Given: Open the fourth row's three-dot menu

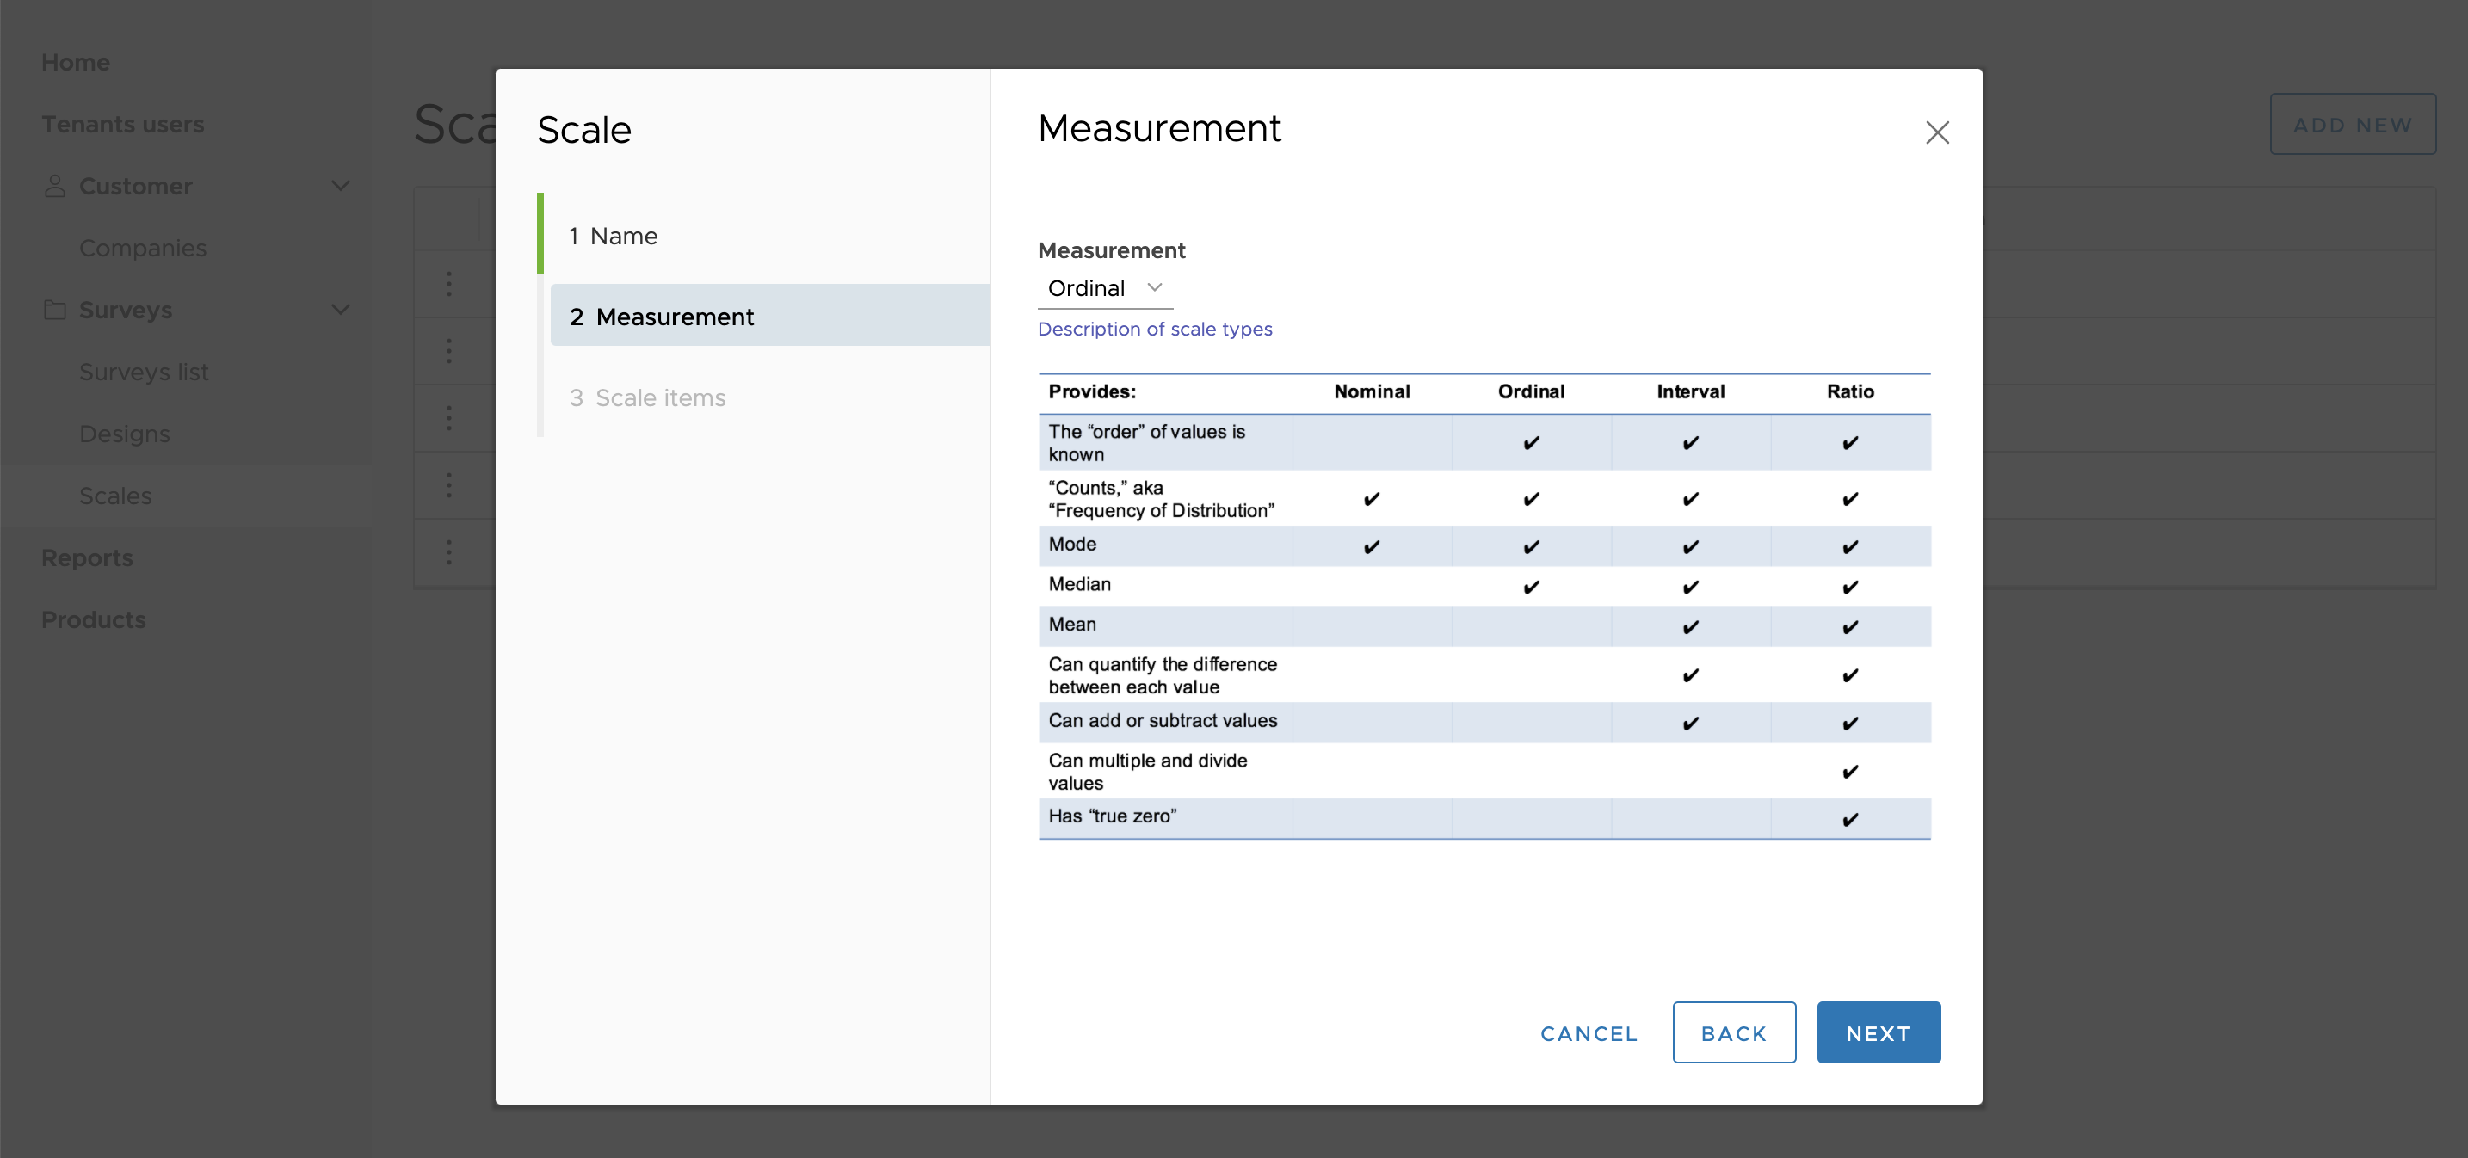Looking at the screenshot, I should pyautogui.click(x=448, y=484).
